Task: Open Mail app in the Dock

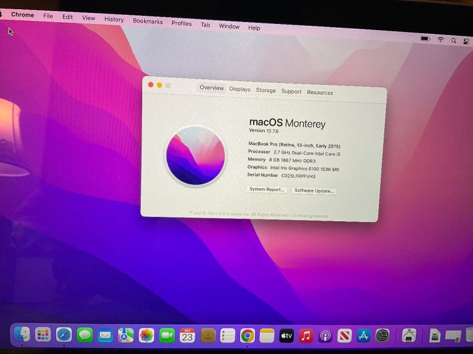Action: click(x=105, y=336)
